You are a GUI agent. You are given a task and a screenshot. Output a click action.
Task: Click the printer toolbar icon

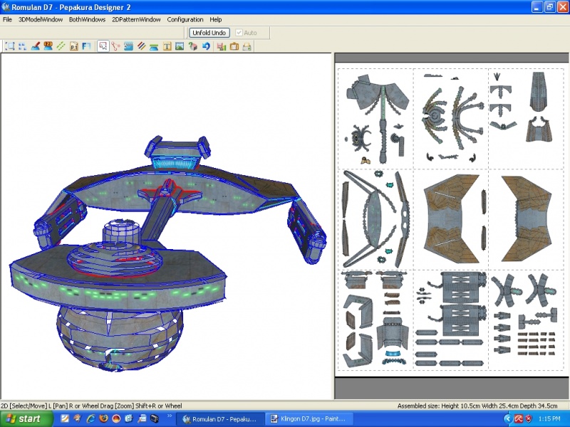point(247,46)
